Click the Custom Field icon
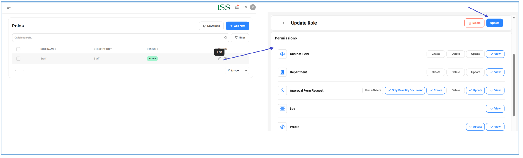The image size is (523, 158). tap(282, 54)
